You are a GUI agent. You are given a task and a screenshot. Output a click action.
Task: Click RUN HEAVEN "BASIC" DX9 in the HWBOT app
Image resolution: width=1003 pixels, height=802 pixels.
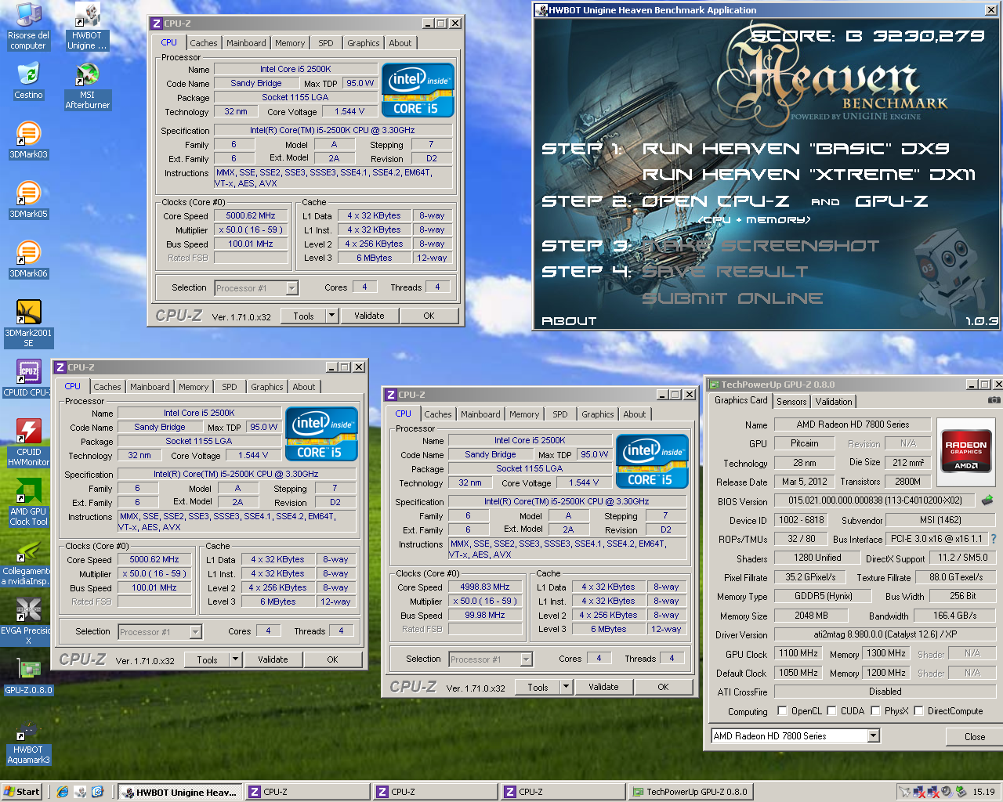click(795, 149)
